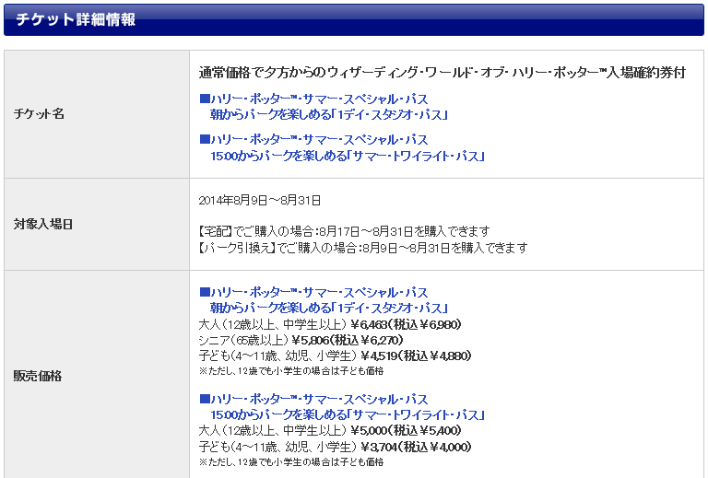Click the 【宅配】でご購入の場合 line
The width and height of the screenshot is (708, 478).
tap(344, 231)
